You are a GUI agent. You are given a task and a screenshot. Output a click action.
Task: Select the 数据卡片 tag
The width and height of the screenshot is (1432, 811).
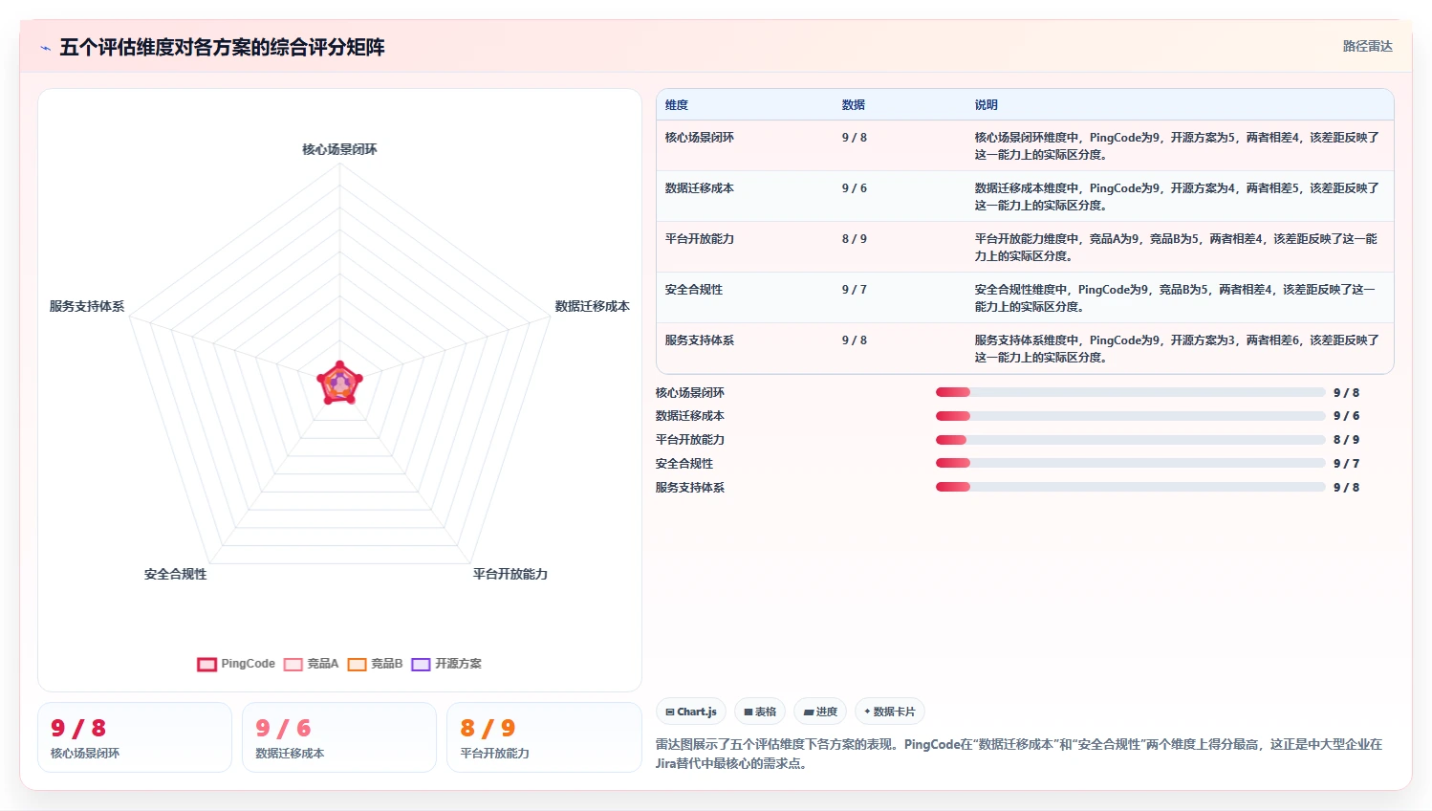890,712
